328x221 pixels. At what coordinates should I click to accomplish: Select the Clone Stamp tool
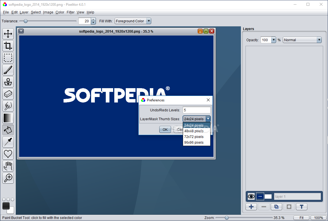pos(8,82)
